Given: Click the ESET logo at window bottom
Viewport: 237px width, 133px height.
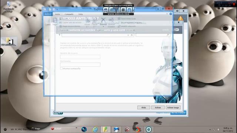Looking at the screenshot, I should [58, 113].
